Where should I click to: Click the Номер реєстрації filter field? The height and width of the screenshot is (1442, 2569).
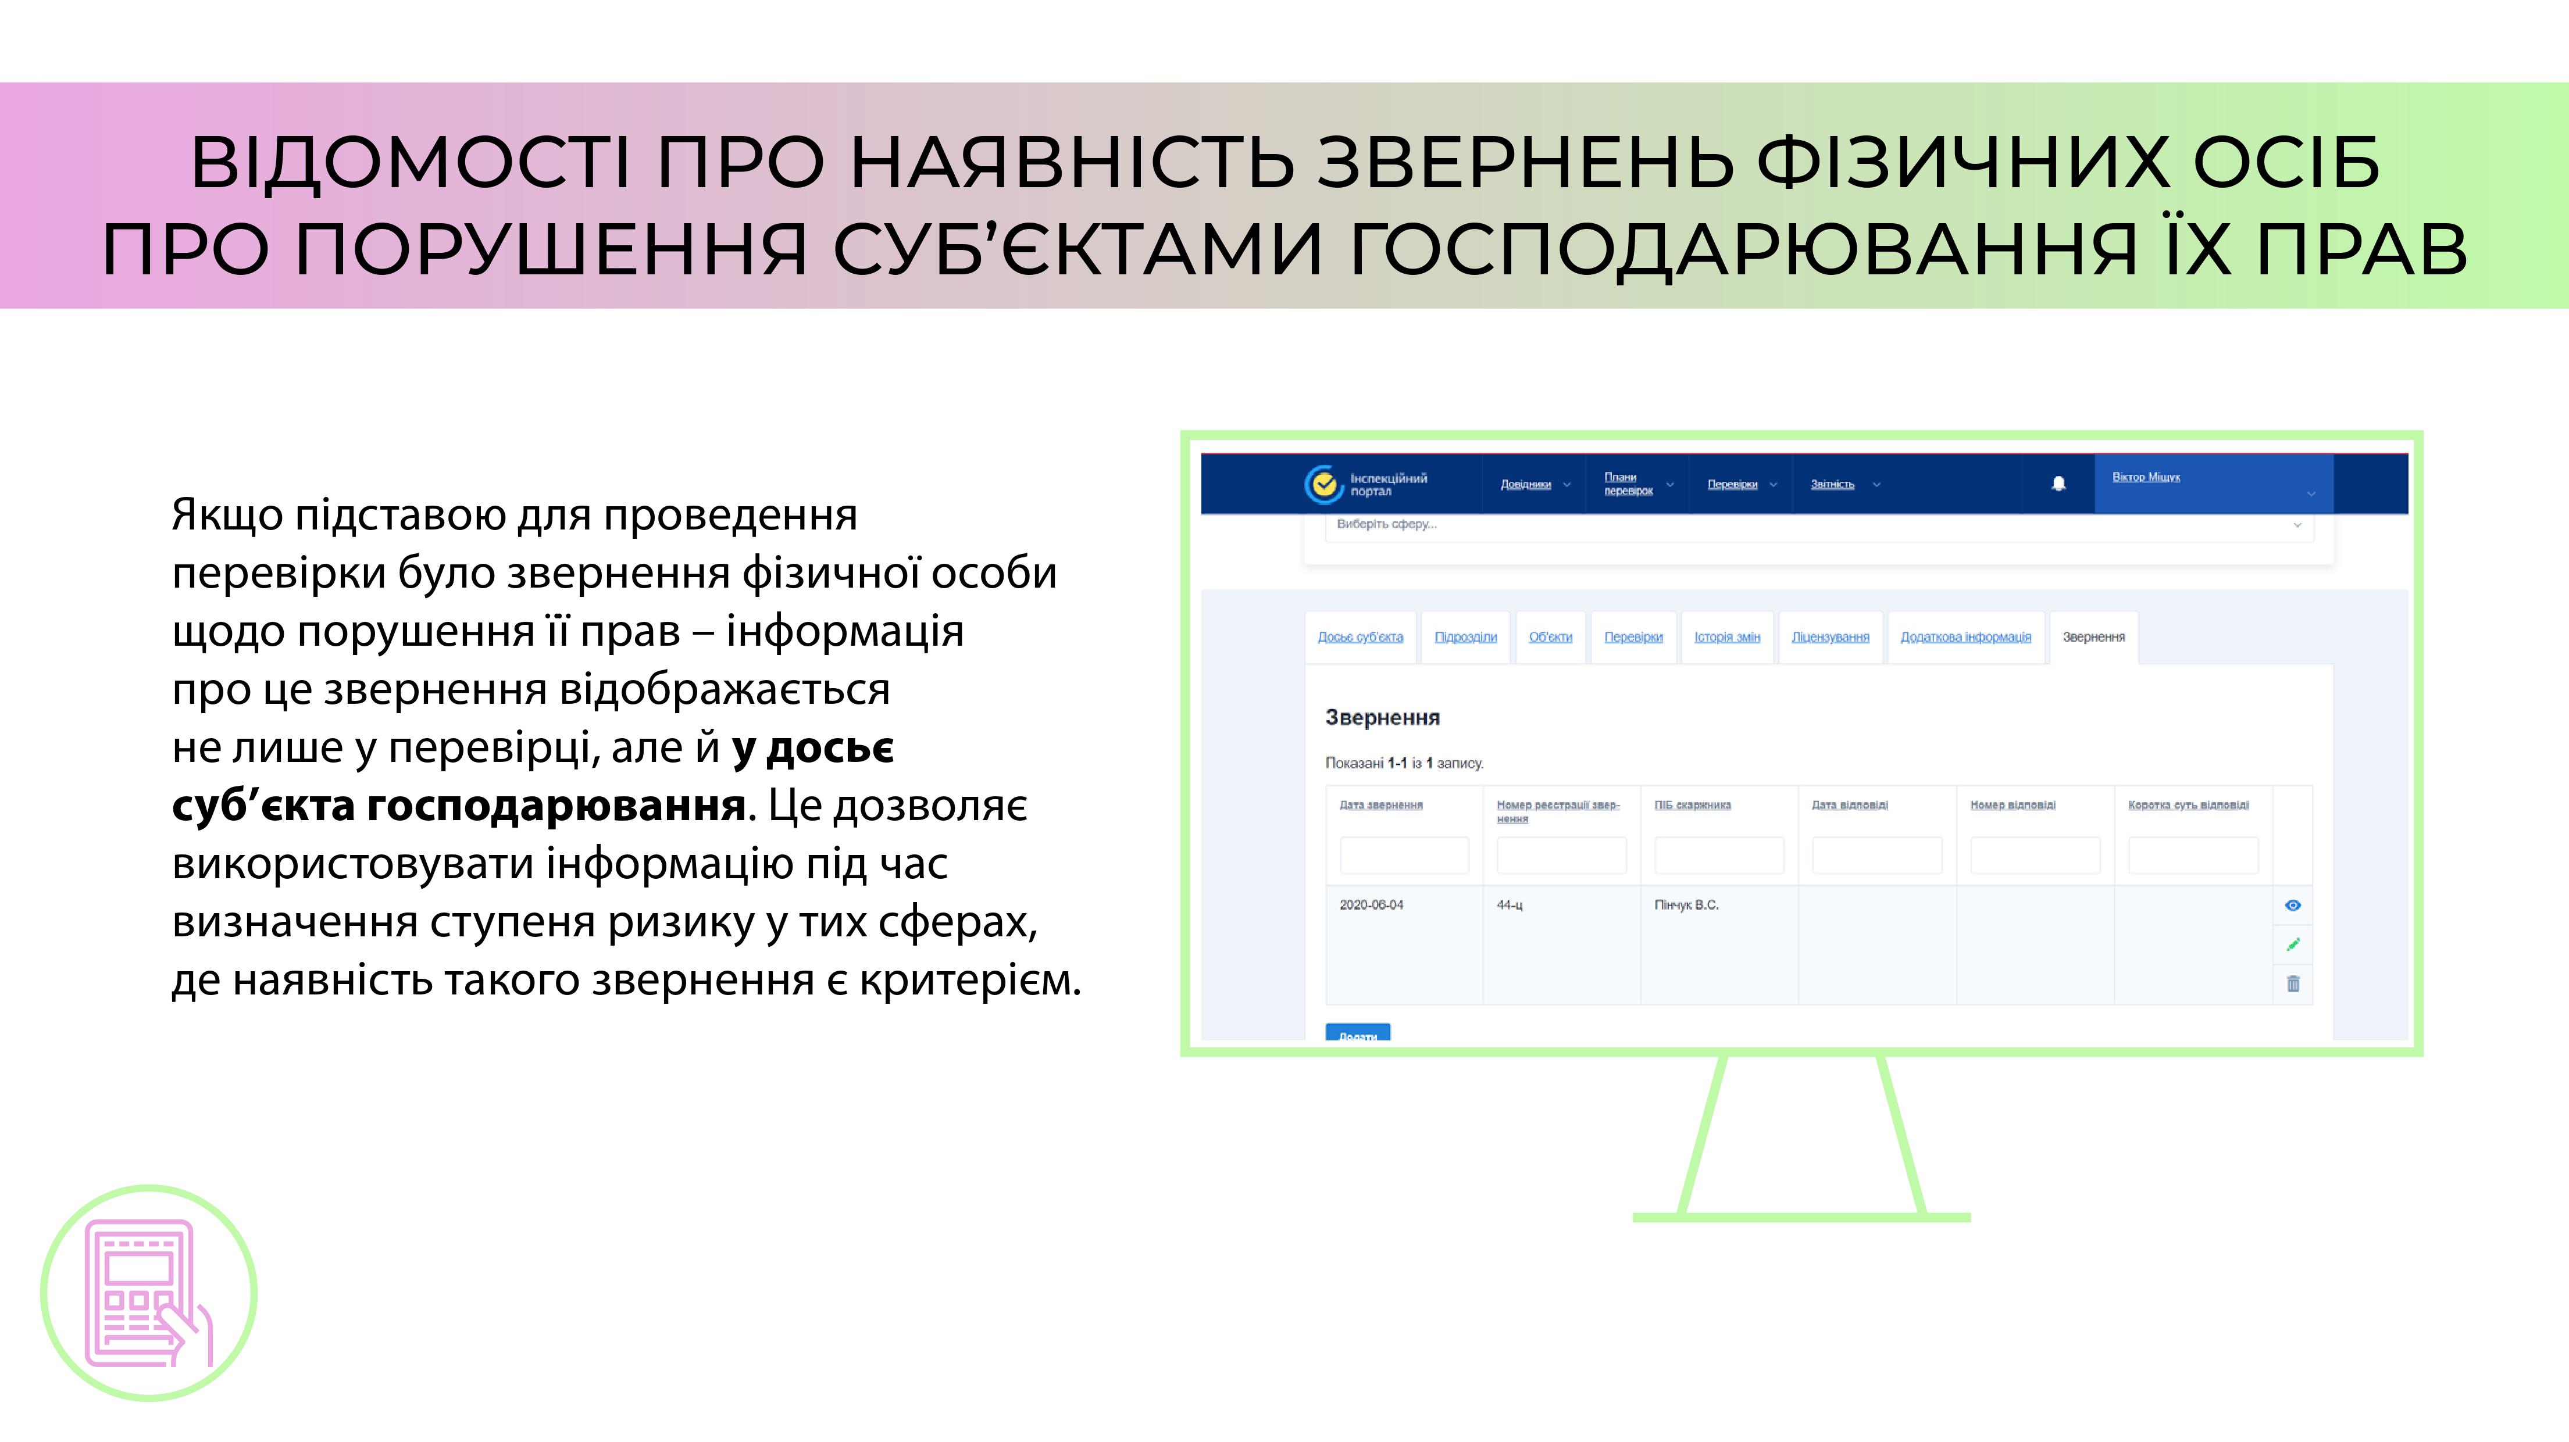[x=1561, y=856]
